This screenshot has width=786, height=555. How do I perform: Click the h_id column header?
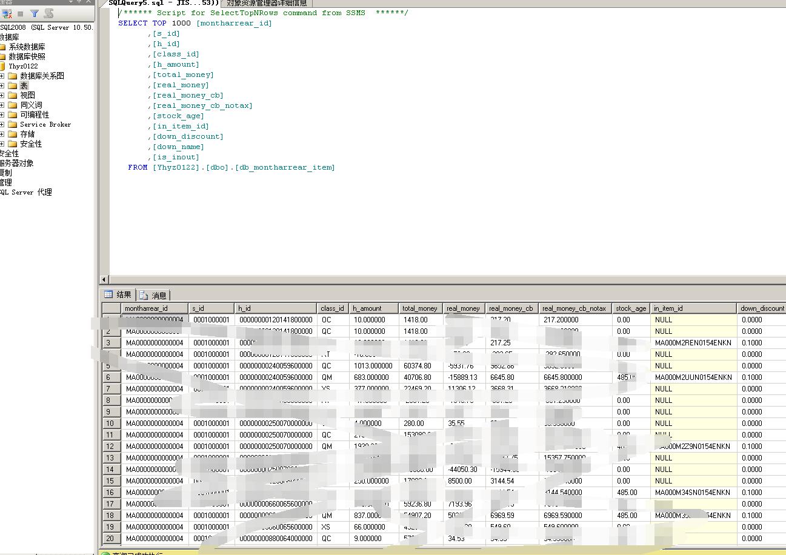276,308
